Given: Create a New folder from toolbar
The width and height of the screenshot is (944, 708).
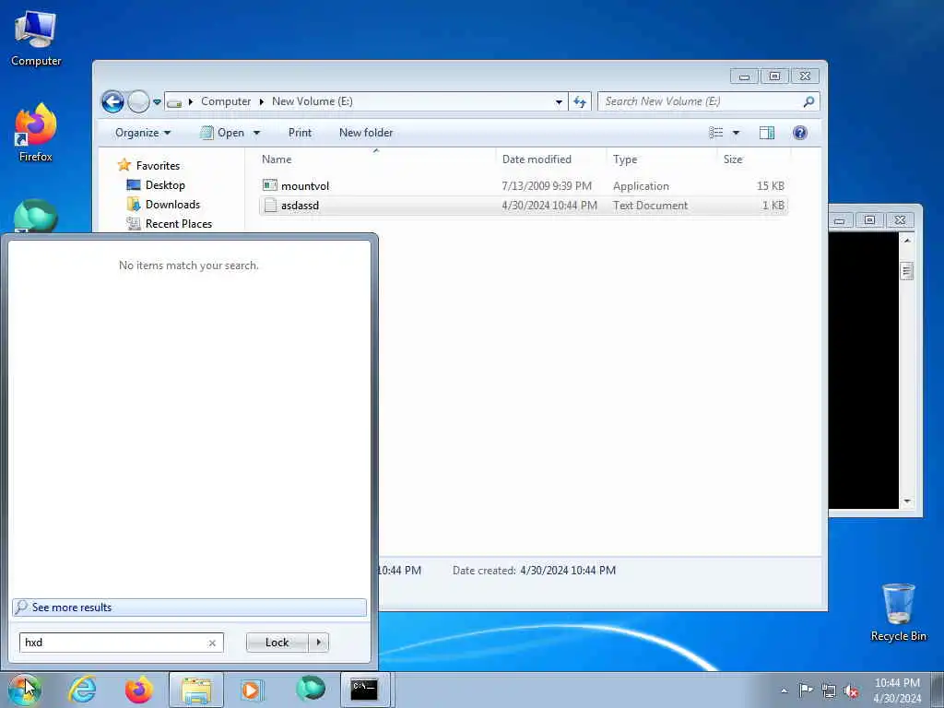Looking at the screenshot, I should [x=365, y=133].
